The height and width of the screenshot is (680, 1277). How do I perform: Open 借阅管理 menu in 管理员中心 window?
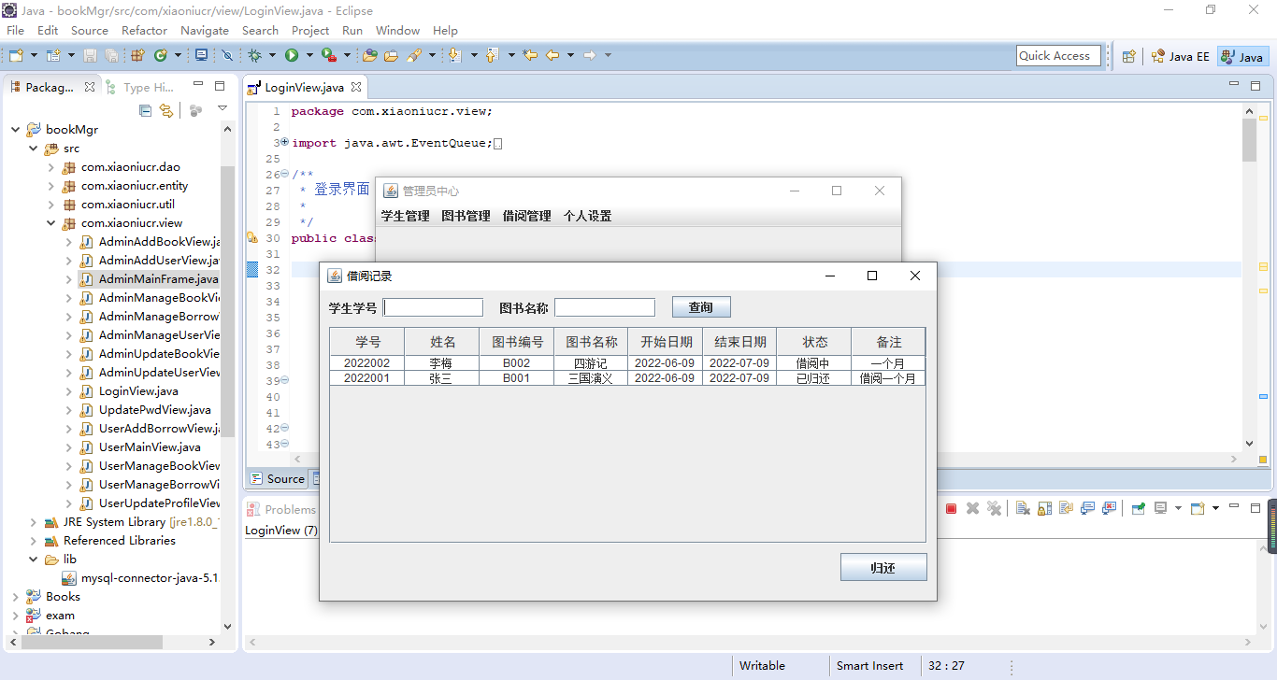[526, 216]
